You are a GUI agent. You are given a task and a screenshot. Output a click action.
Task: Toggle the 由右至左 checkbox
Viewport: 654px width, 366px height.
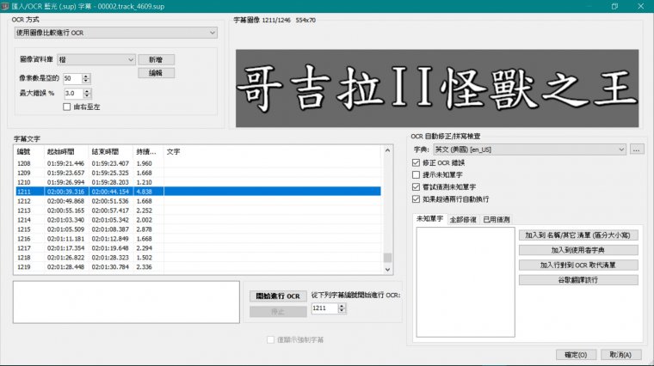tap(67, 107)
